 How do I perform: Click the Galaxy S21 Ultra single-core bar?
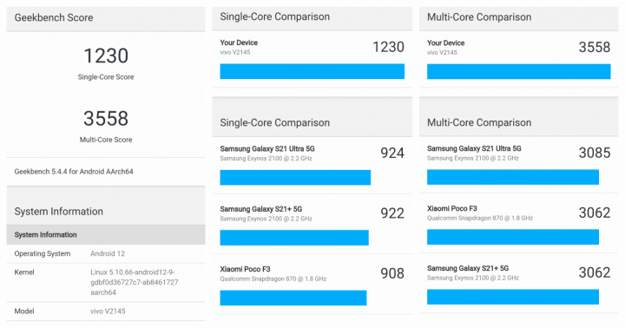tap(295, 177)
